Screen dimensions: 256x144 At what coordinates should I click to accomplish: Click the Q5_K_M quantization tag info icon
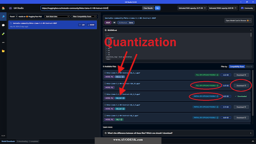pyautogui.click(x=124, y=109)
